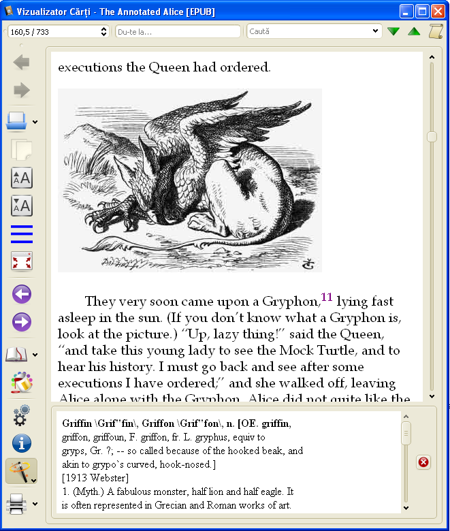Click the dictionary panel scroll down arrow
The width and height of the screenshot is (450, 531).
point(406,508)
